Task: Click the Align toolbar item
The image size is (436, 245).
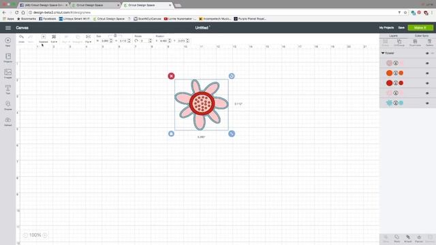Action: click(66, 39)
